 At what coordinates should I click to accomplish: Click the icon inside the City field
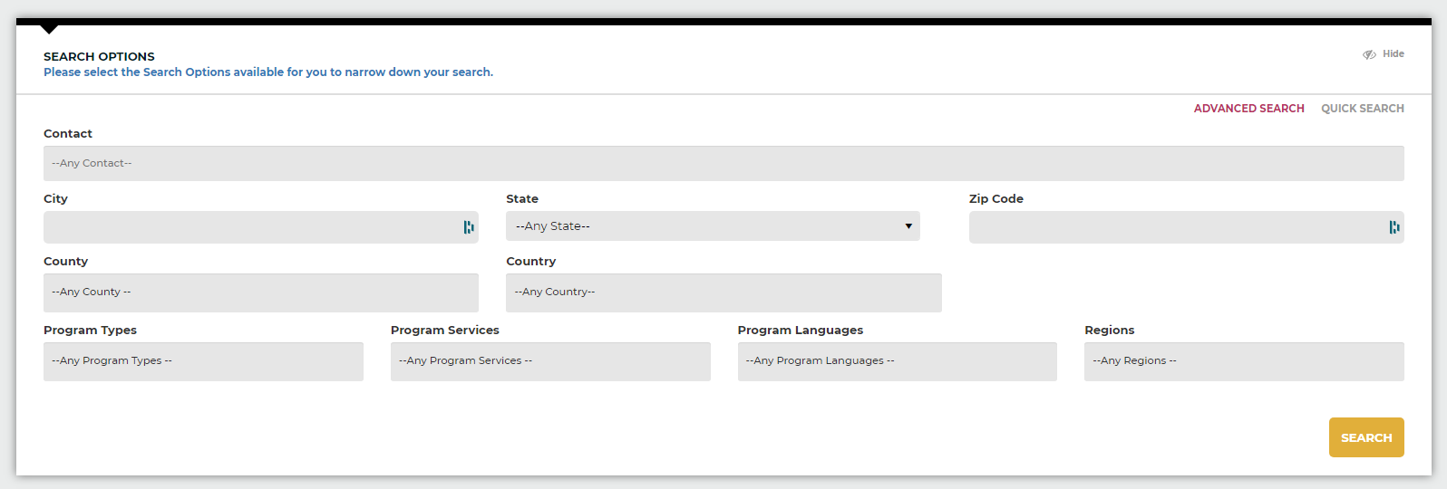click(469, 227)
